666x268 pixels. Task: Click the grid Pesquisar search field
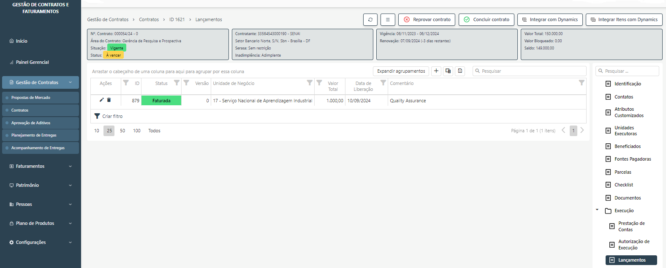coord(530,71)
